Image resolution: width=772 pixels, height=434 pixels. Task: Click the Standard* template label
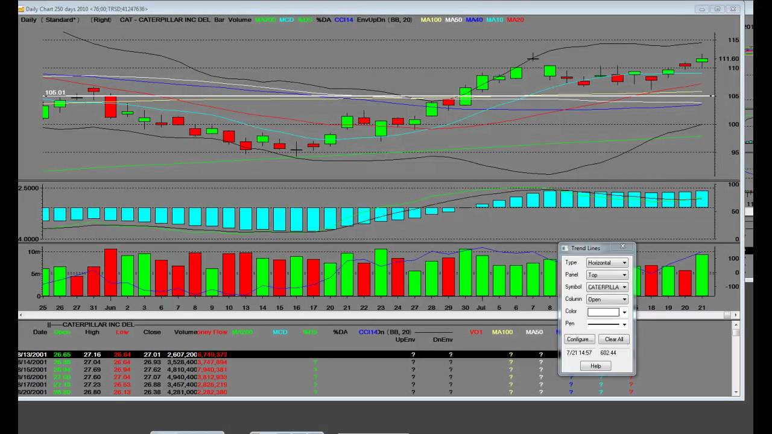click(61, 20)
